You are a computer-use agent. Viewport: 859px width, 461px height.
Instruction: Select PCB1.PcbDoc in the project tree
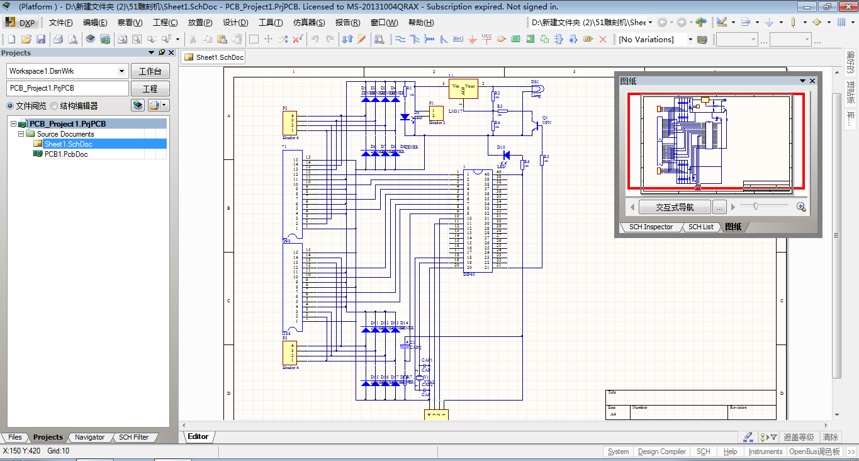click(66, 154)
